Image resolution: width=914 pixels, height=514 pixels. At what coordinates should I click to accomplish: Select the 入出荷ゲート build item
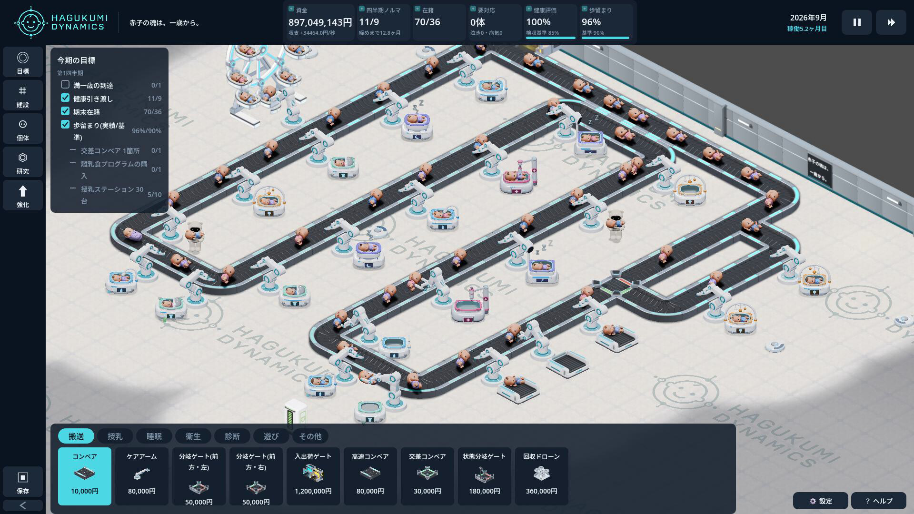point(313,476)
